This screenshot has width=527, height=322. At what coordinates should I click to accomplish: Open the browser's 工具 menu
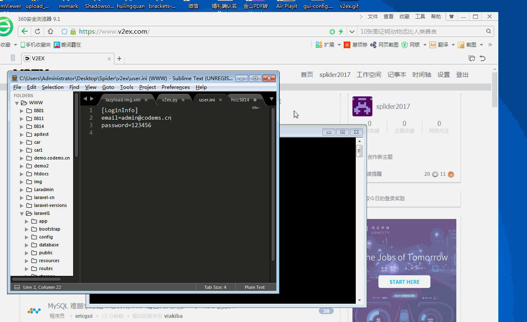420,17
